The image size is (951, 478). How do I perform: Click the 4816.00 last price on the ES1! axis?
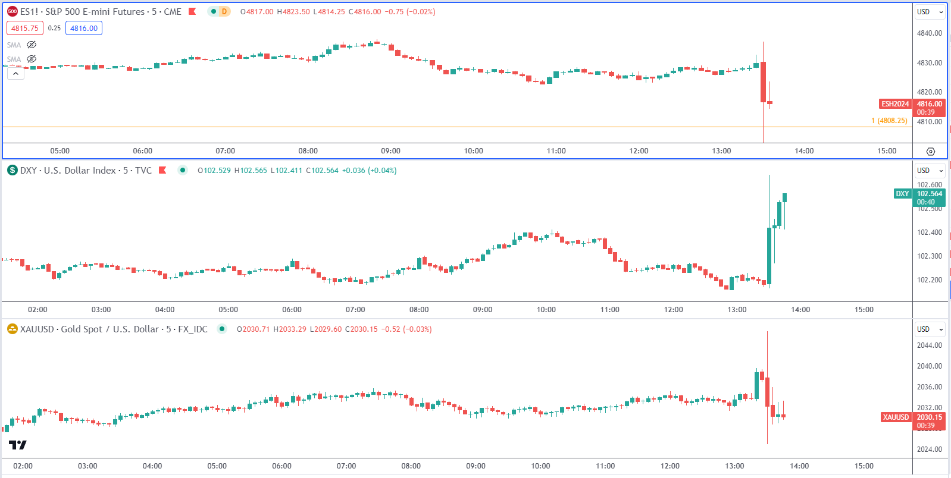point(929,104)
